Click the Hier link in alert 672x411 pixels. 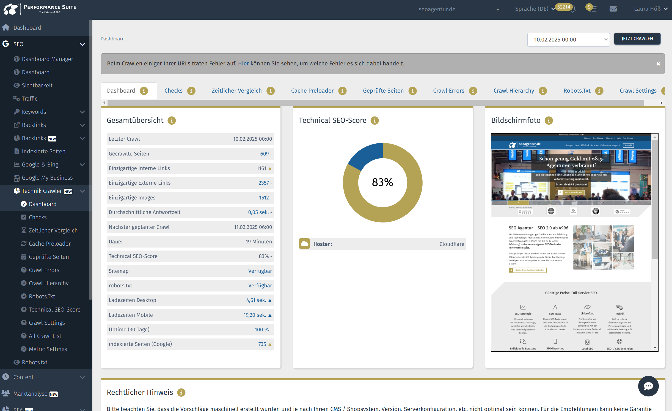click(243, 63)
